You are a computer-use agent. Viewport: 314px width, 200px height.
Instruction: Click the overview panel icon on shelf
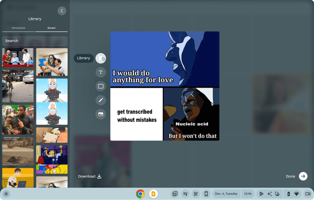click(308, 194)
